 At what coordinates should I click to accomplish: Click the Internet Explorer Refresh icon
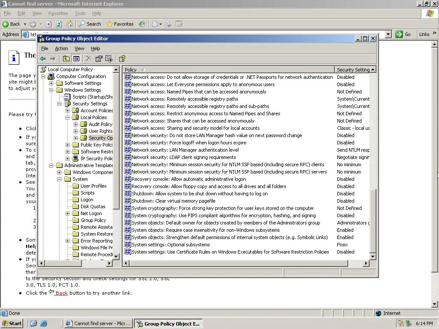point(59,24)
